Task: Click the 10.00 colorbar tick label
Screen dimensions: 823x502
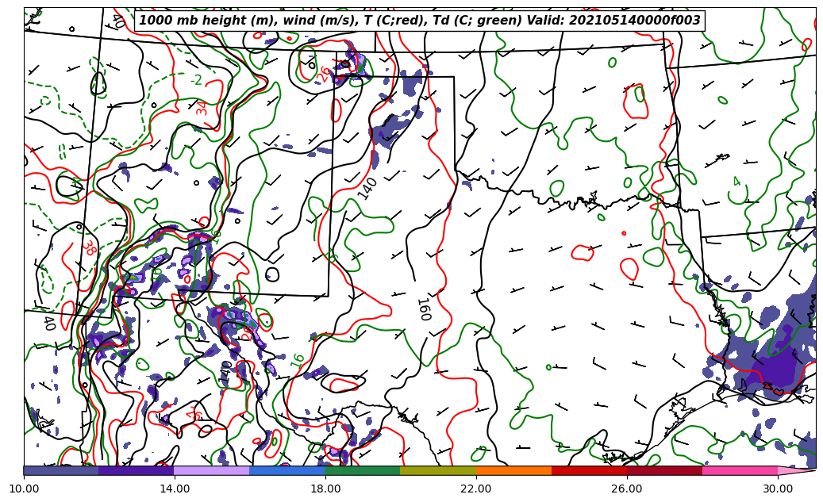Action: 24,489
